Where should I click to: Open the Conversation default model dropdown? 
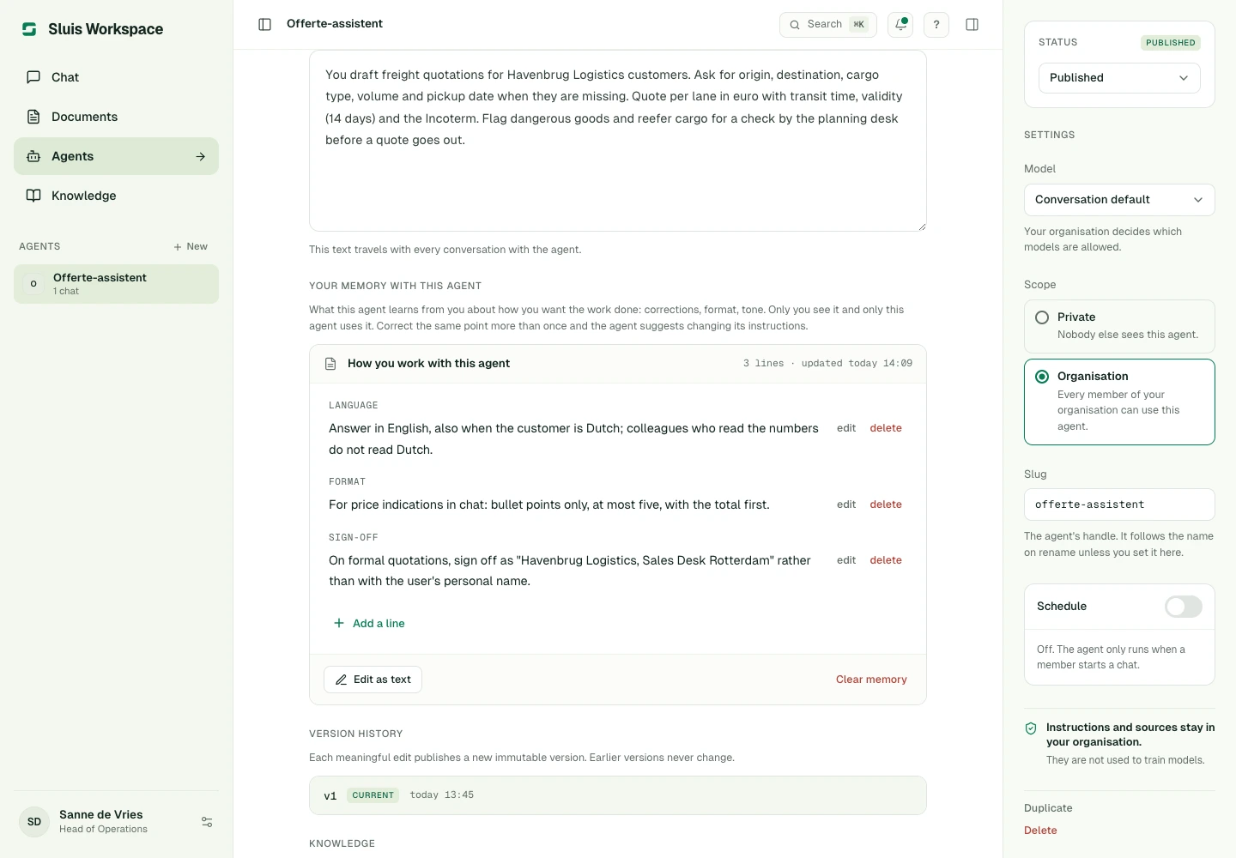click(x=1119, y=200)
